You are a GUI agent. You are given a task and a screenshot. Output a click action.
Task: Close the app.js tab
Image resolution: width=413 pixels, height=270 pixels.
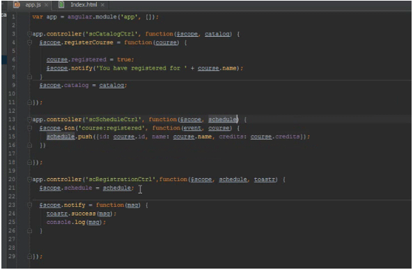tap(46, 5)
